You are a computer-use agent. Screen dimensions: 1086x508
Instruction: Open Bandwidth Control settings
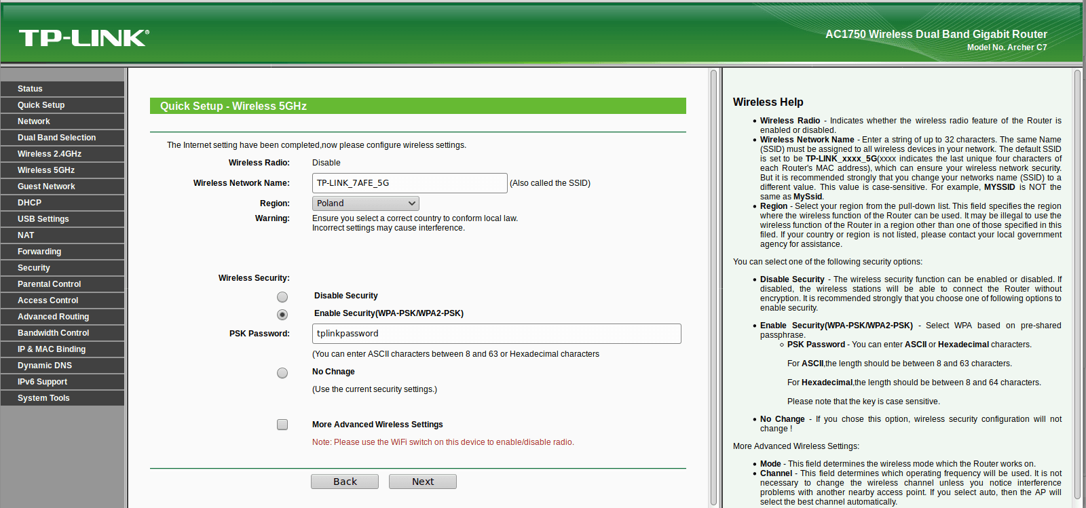62,333
